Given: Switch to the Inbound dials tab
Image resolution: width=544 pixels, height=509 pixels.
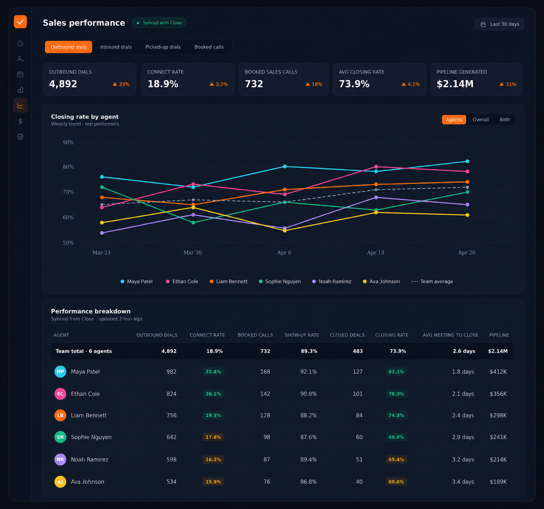Looking at the screenshot, I should pos(116,47).
